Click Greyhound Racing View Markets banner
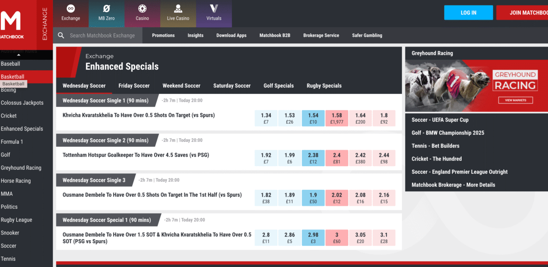 tap(515, 100)
